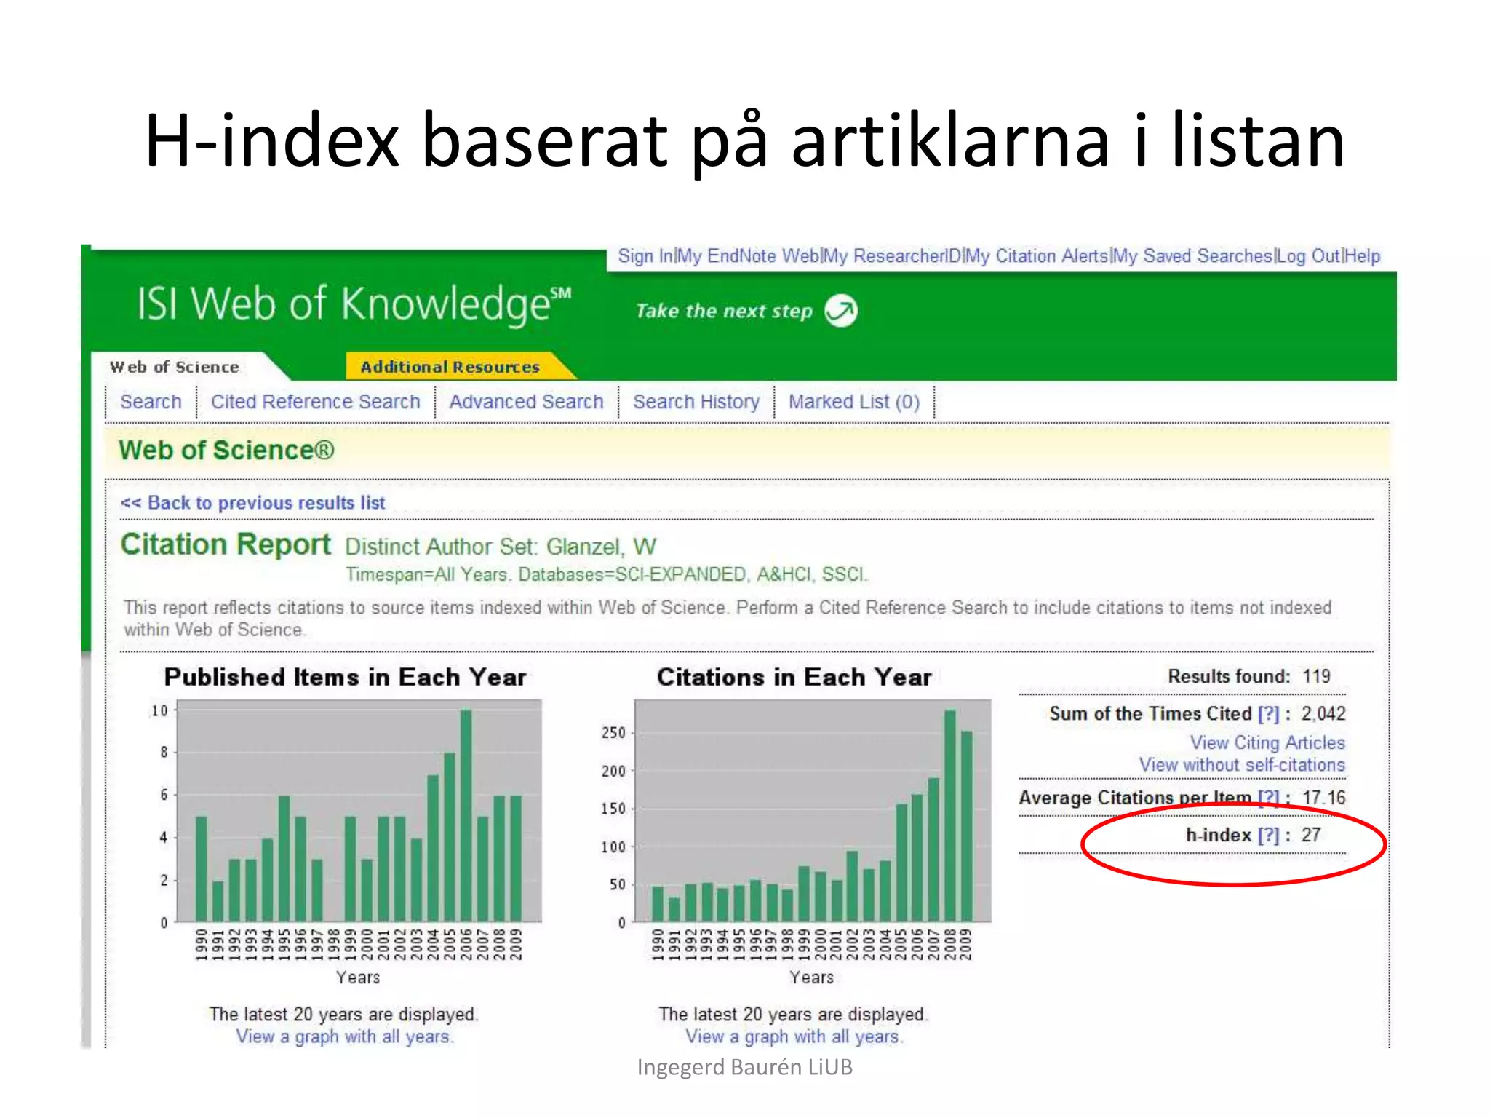Switch to the Web of Science tab
Screen dimensions: 1490x1118
(x=175, y=367)
